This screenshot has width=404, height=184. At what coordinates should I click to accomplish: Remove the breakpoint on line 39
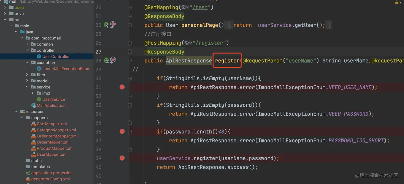pyautogui.click(x=122, y=158)
